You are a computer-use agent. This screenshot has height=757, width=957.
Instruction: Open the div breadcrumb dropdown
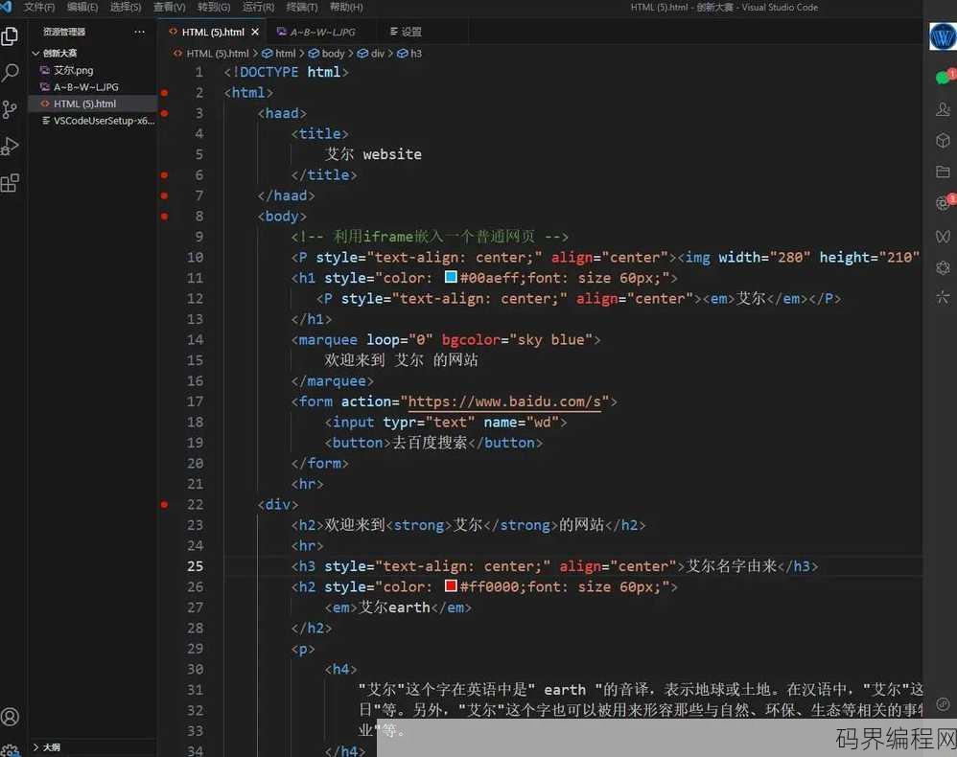pos(371,54)
